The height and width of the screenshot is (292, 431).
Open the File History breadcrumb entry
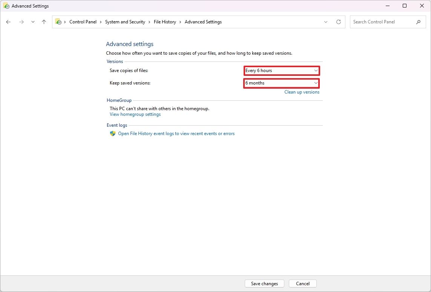(165, 22)
